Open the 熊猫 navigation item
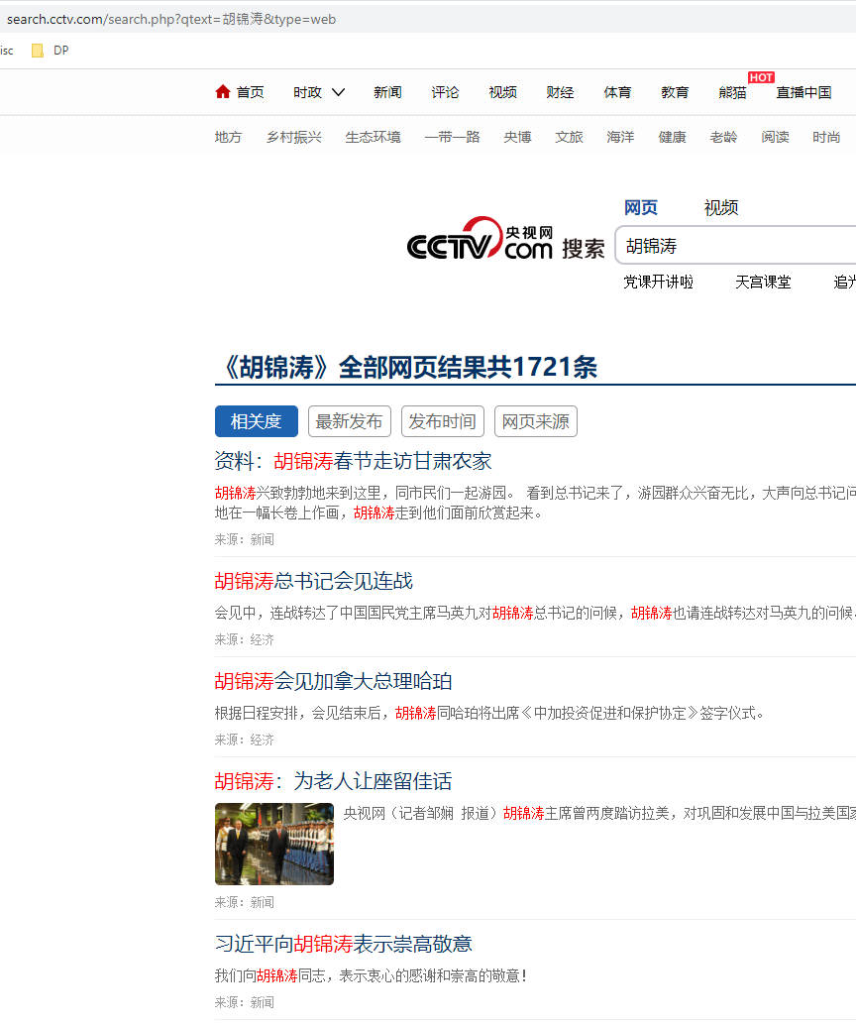 coord(732,92)
